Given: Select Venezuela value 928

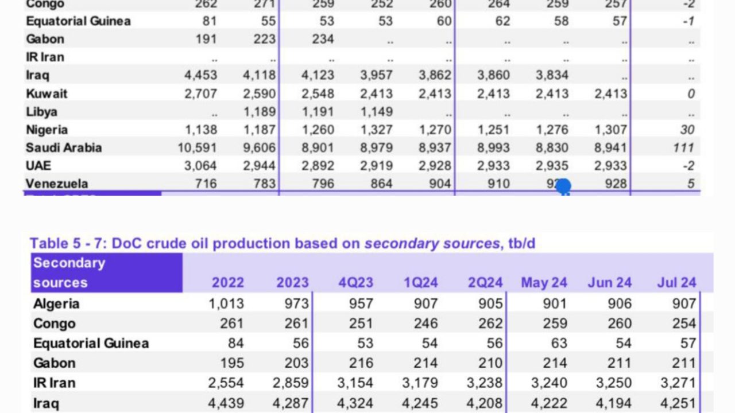Looking at the screenshot, I should (x=616, y=184).
